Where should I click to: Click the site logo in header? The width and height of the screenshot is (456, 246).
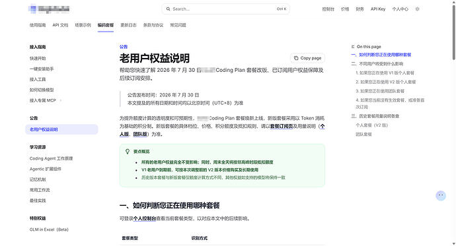coord(50,9)
